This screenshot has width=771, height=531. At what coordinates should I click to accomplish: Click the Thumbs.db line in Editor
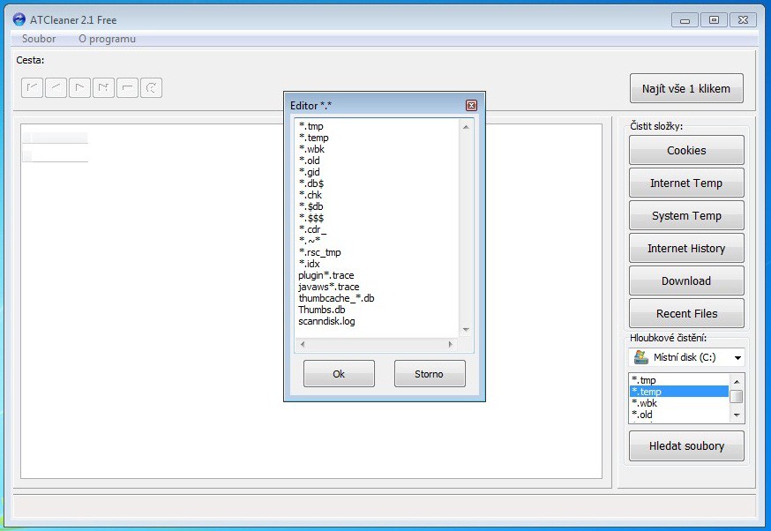(322, 310)
